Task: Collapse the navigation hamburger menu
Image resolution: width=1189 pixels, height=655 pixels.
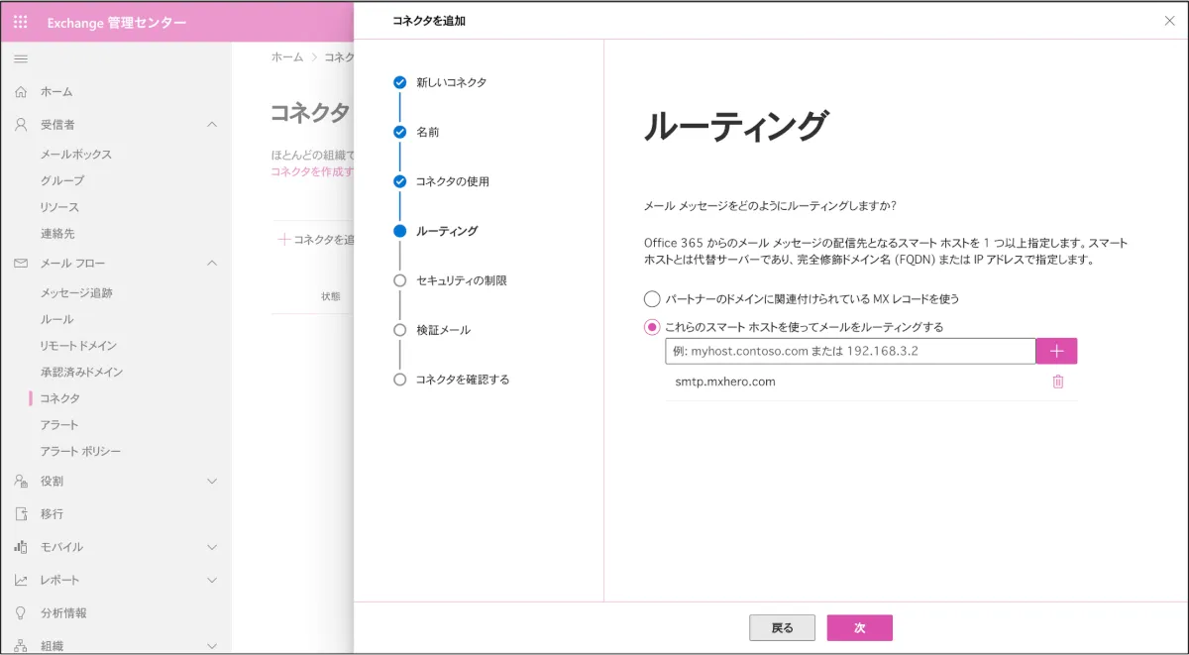Action: click(21, 59)
